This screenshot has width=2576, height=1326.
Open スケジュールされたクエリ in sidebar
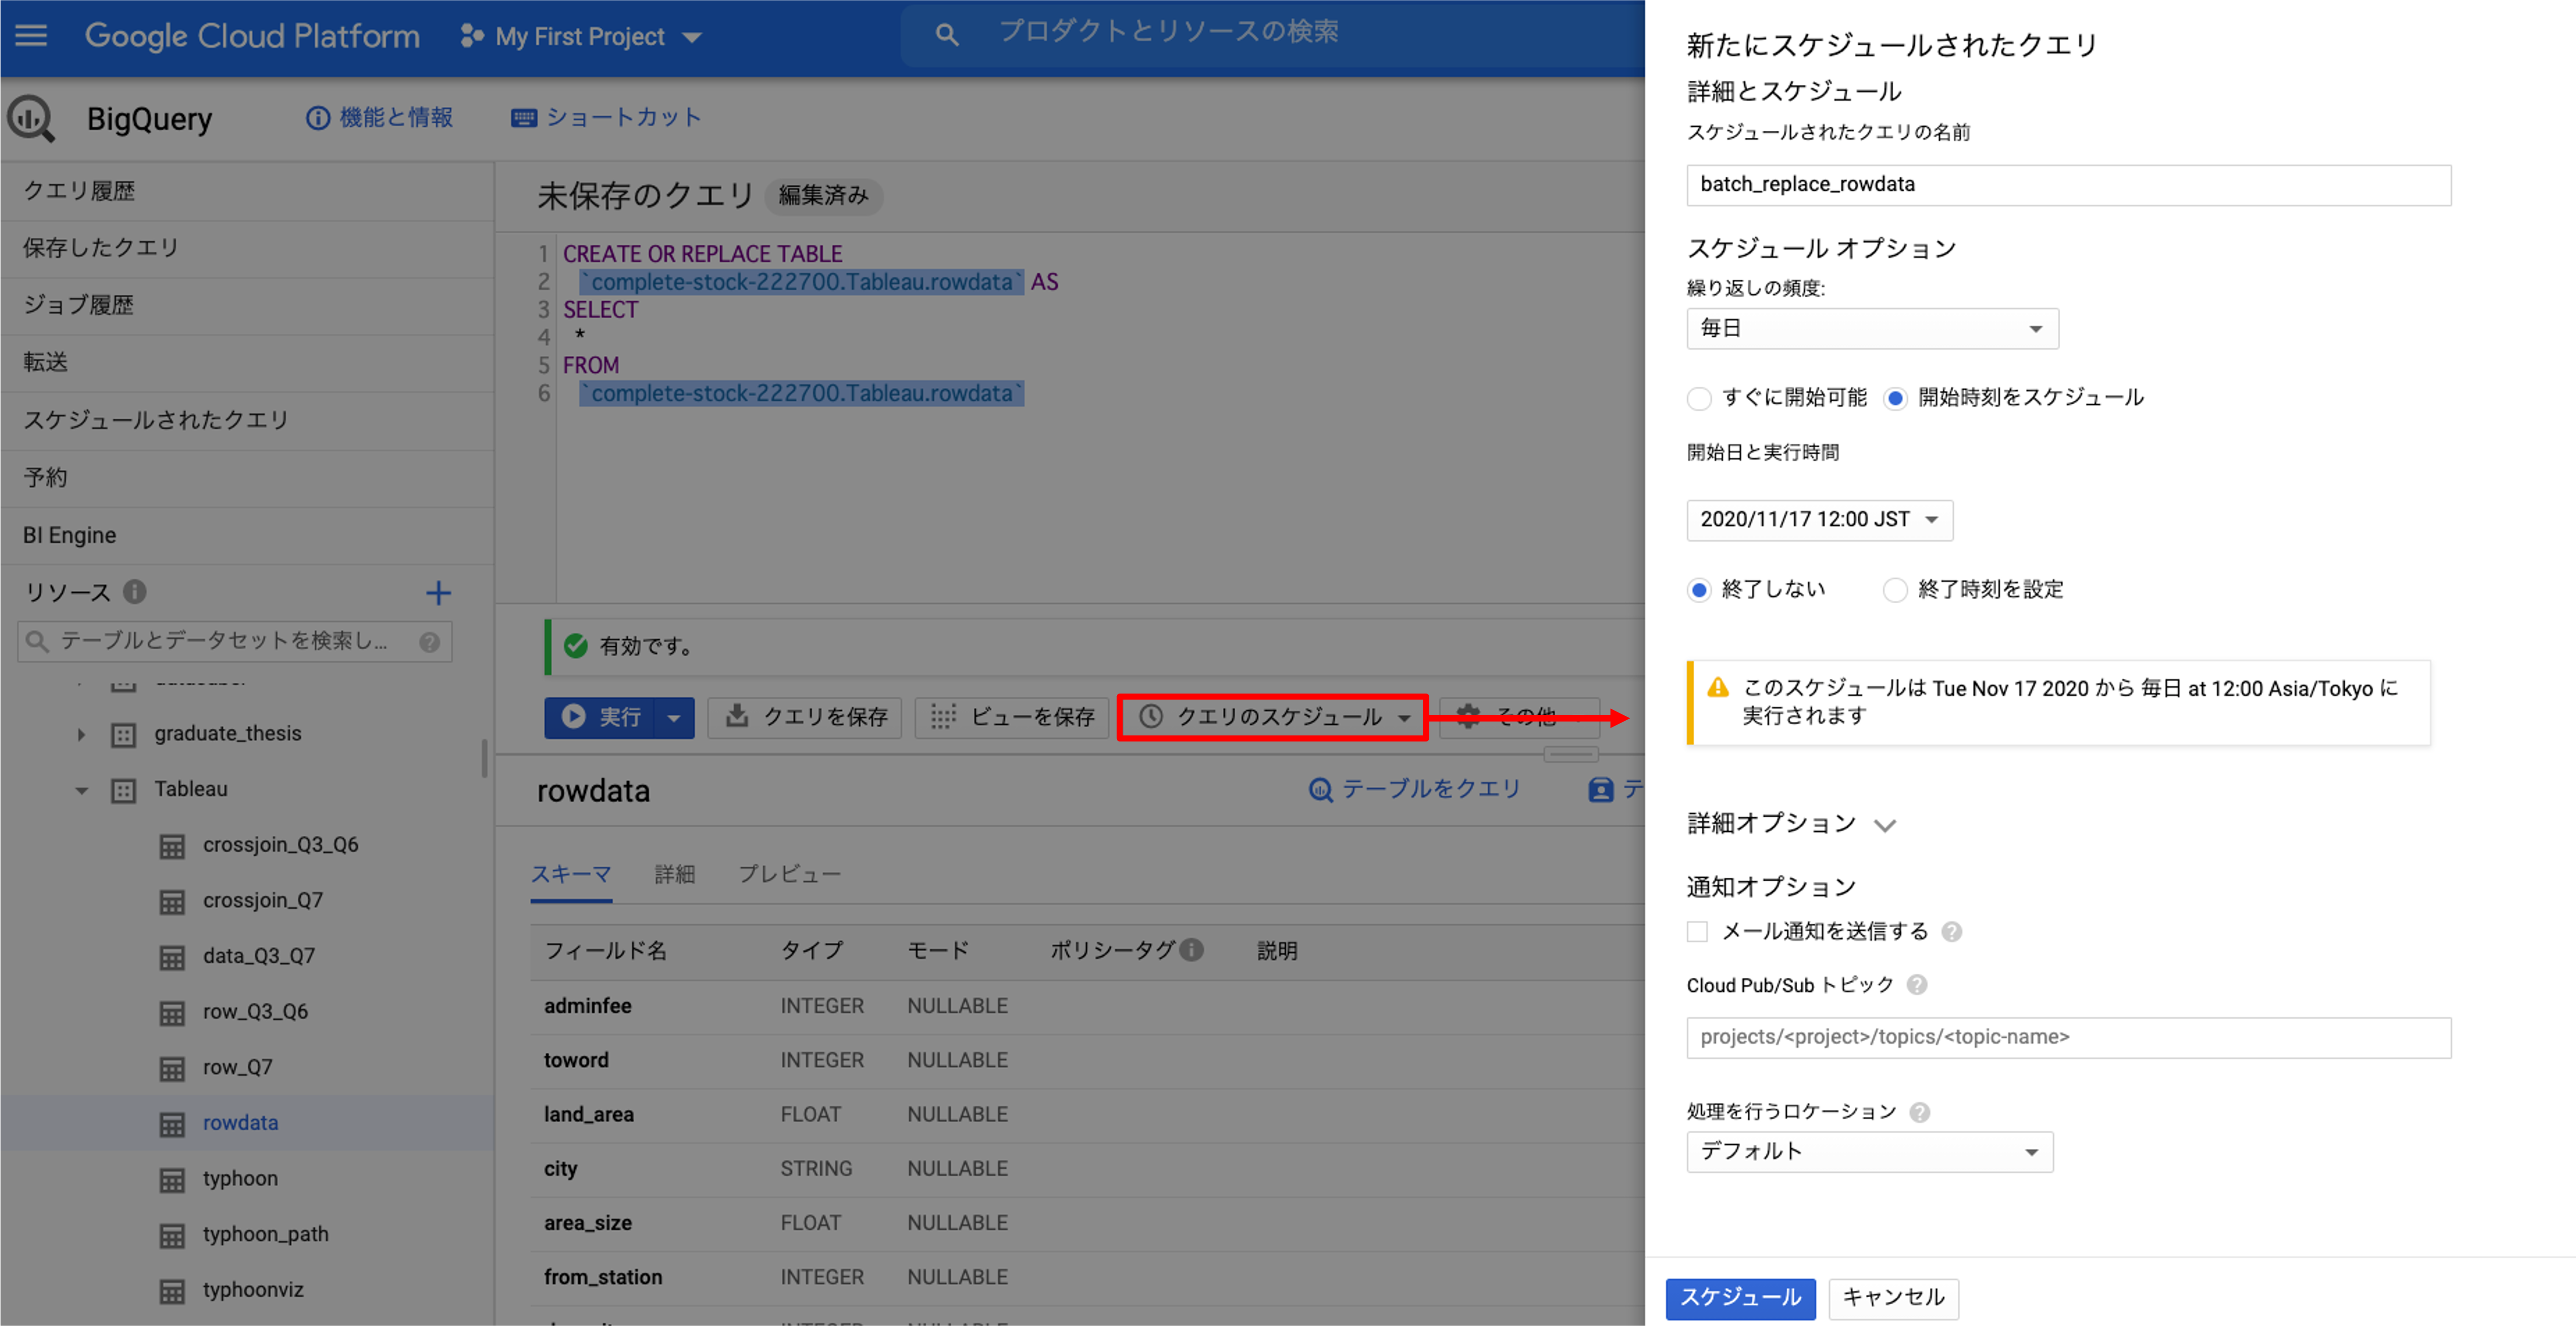coord(156,420)
